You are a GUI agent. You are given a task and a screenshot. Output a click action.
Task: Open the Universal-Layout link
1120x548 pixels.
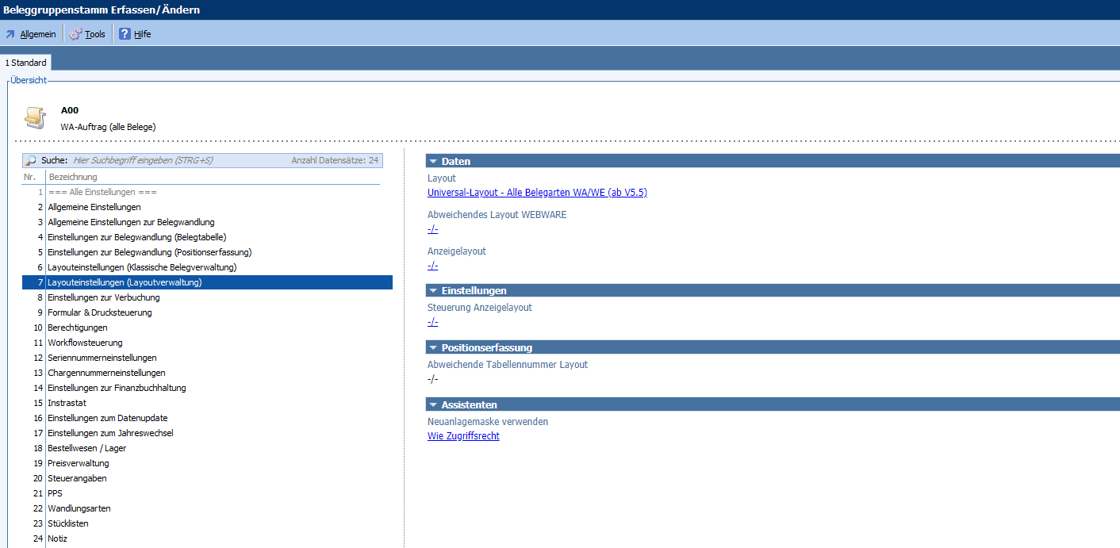pos(537,193)
